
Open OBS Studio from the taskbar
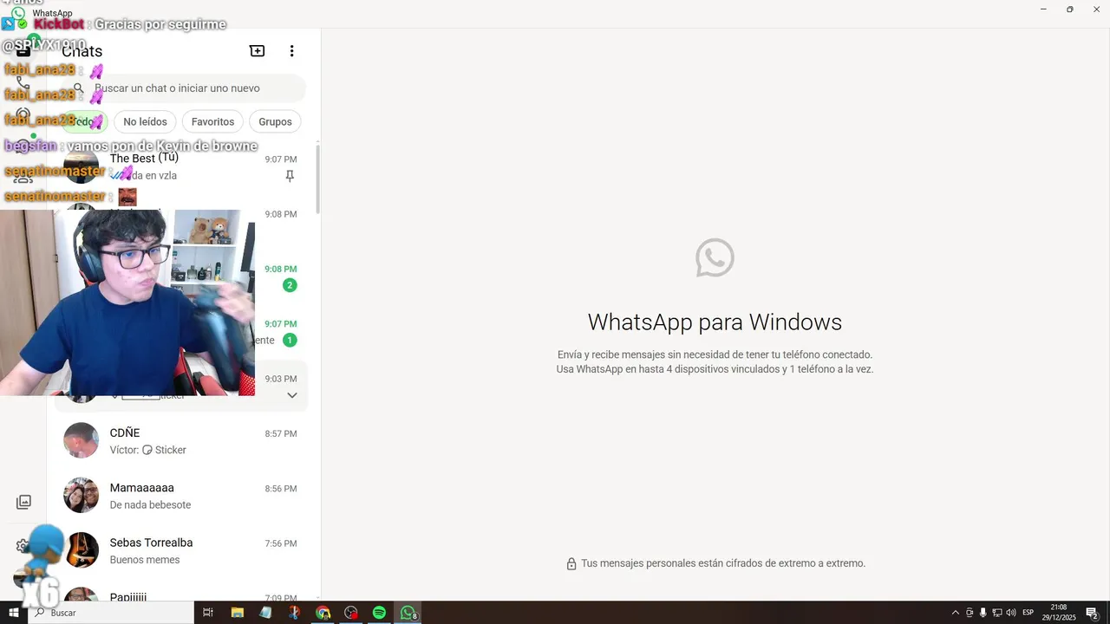[351, 613]
